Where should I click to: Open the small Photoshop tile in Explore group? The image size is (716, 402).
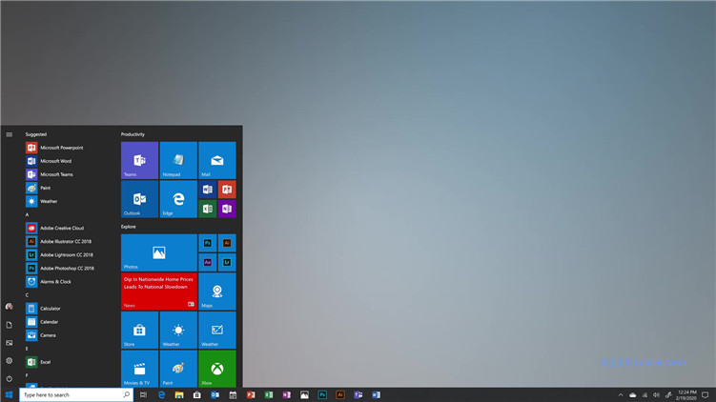tap(207, 243)
